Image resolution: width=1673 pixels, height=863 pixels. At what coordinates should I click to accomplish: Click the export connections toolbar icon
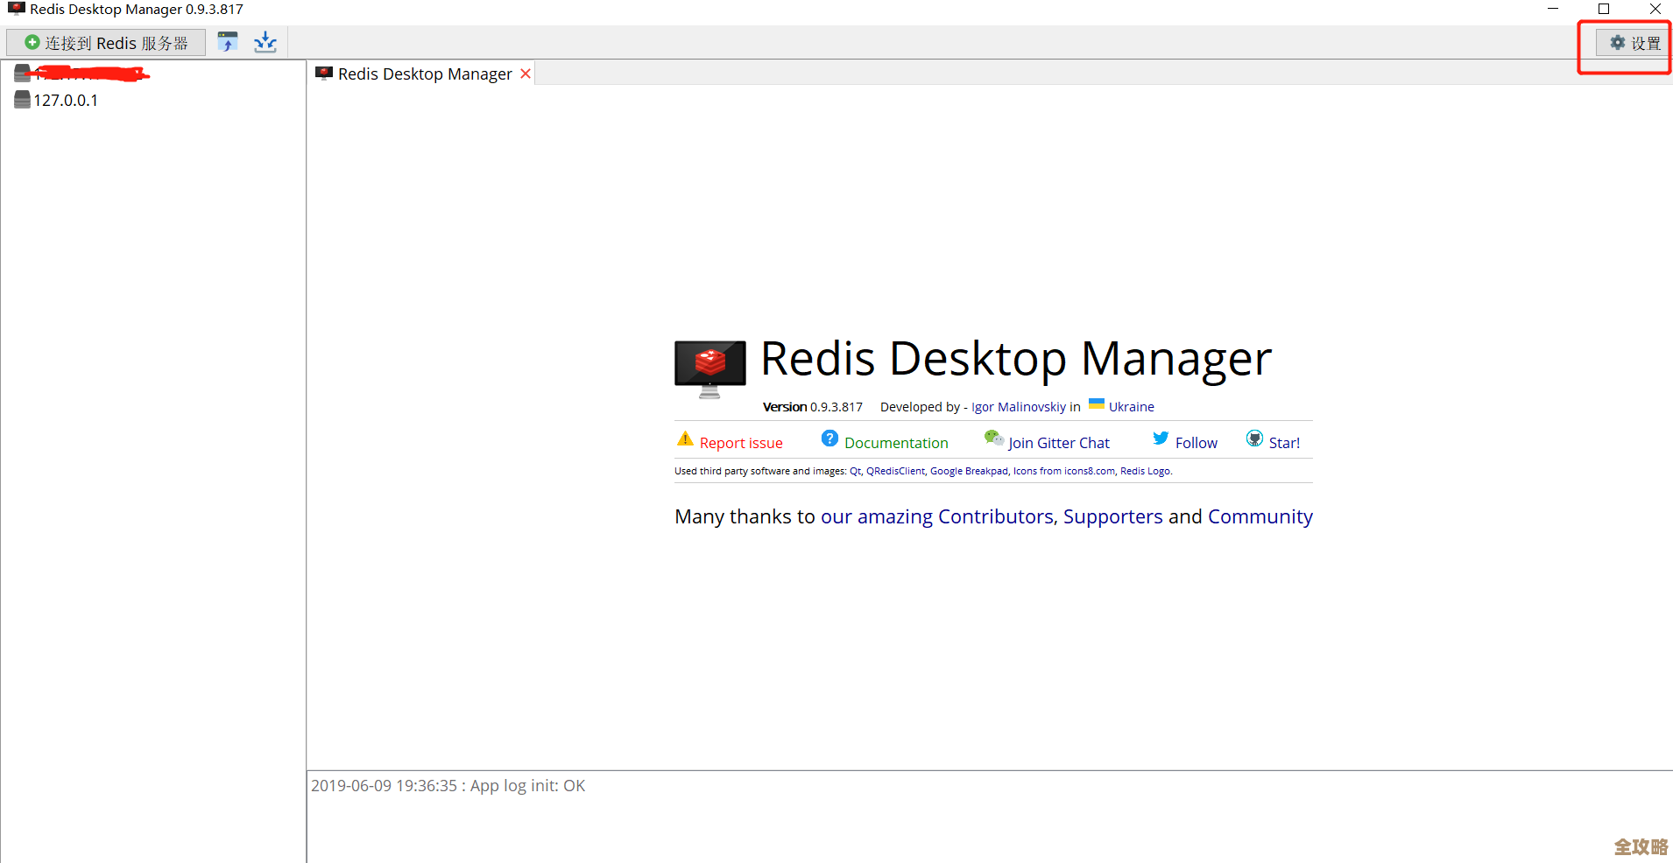click(x=265, y=42)
